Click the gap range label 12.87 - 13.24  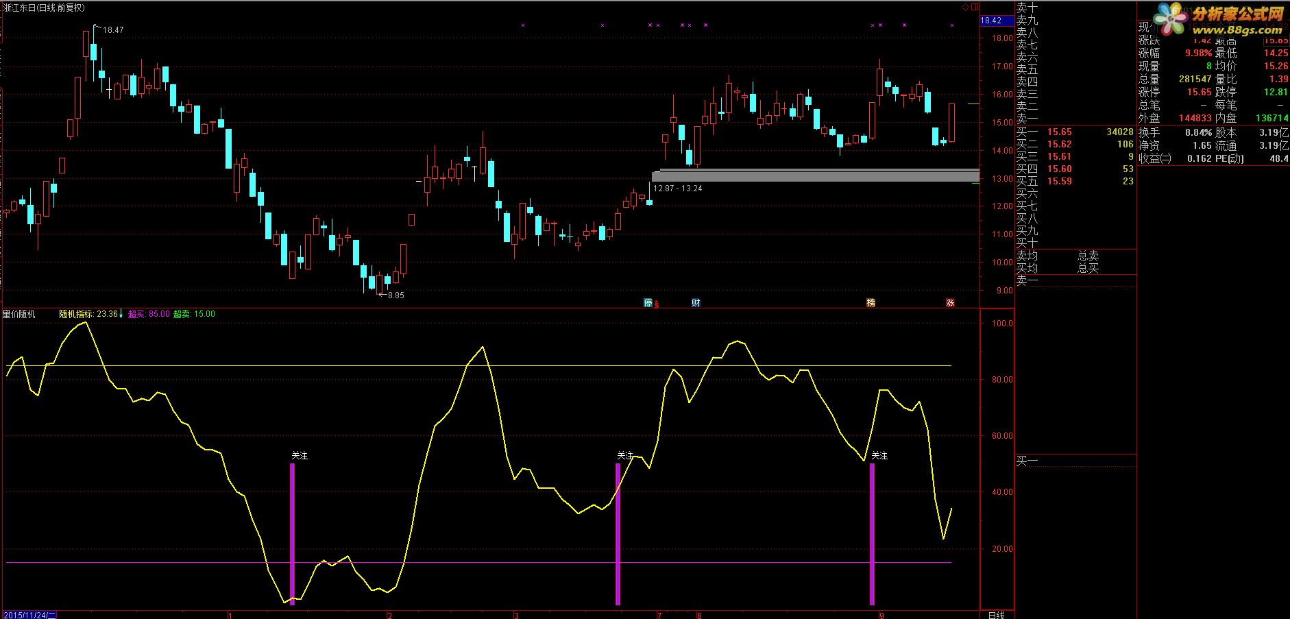[678, 188]
